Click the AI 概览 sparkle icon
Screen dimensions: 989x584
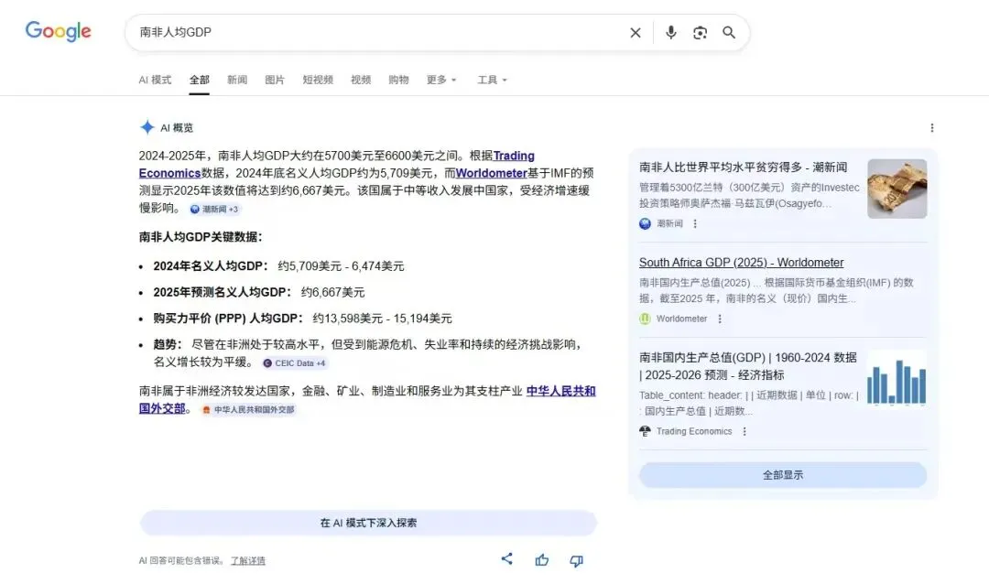tap(147, 127)
